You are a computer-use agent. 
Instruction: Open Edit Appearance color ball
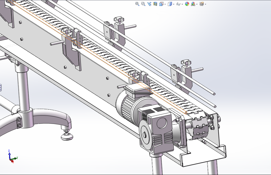[187, 4]
